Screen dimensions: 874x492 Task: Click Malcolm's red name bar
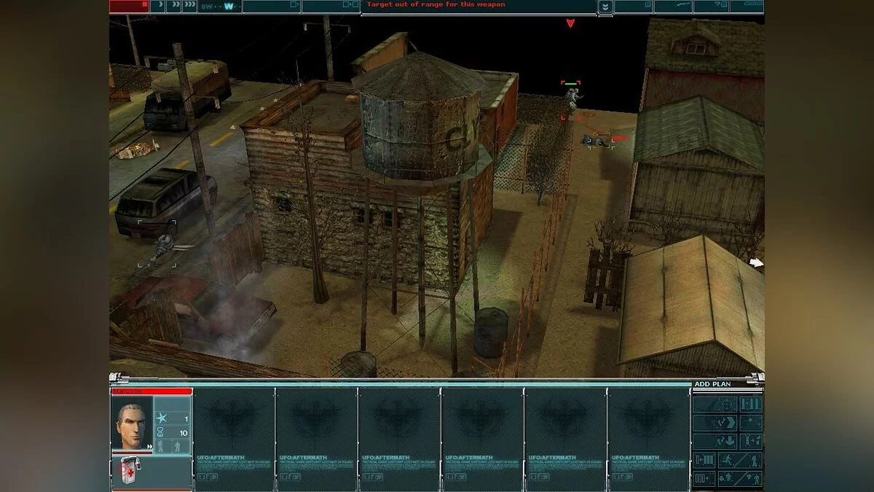click(x=151, y=391)
